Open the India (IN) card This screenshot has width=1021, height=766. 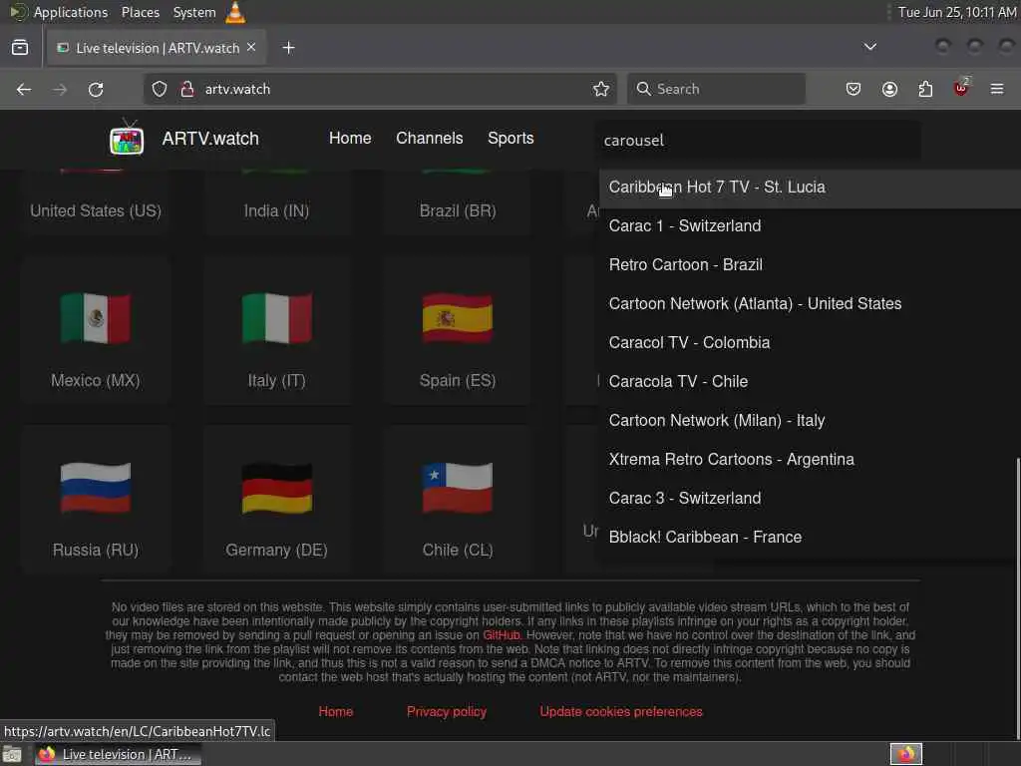277,201
